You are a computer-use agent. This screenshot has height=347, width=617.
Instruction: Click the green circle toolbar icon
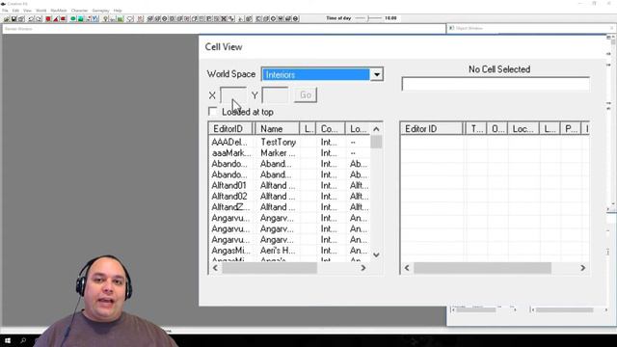coord(73,18)
